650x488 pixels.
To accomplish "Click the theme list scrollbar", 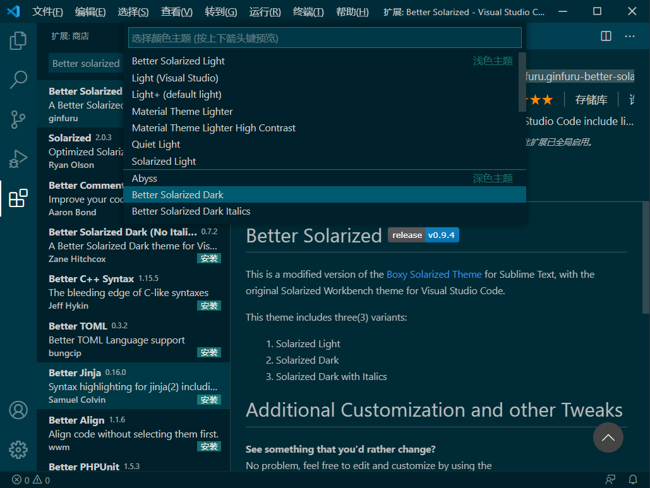I will [522, 82].
